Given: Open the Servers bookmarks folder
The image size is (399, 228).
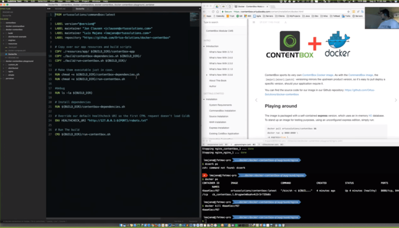Looking at the screenshot, I should [x=268, y=16].
